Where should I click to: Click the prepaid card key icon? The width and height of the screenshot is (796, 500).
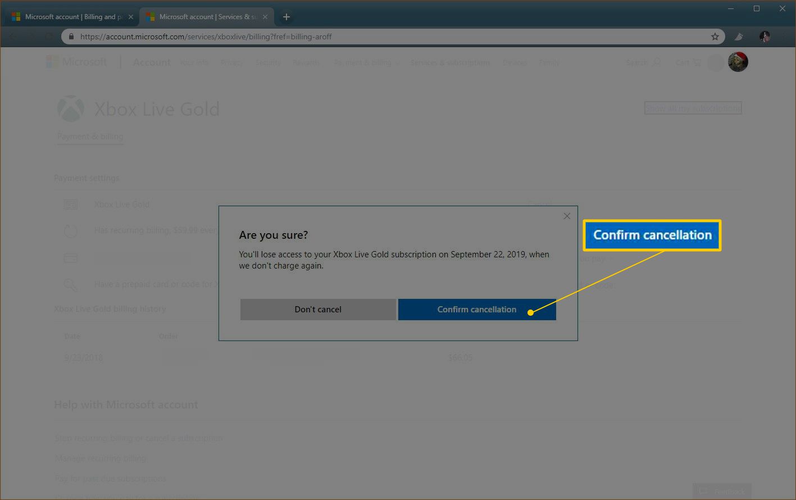(x=71, y=285)
